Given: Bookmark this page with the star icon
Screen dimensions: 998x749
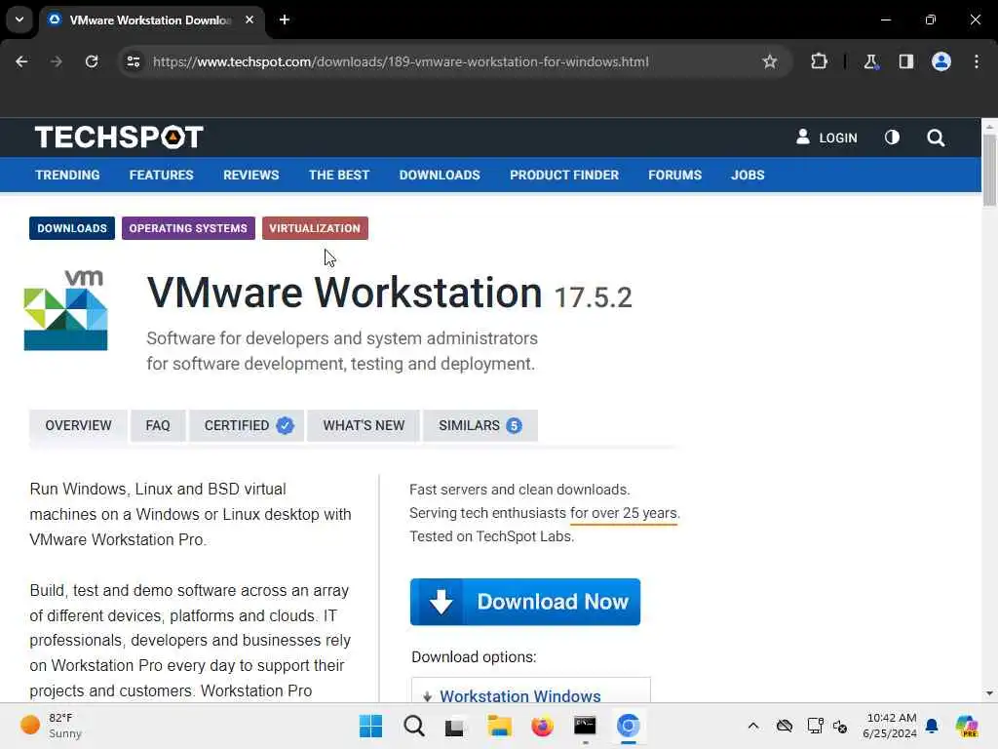Looking at the screenshot, I should [770, 61].
